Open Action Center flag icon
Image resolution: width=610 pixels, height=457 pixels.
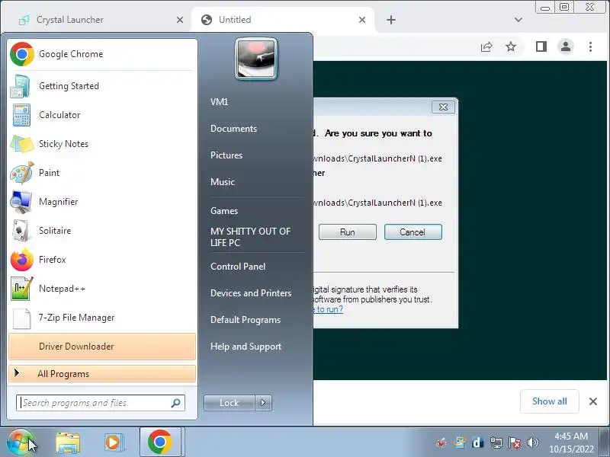pos(515,443)
